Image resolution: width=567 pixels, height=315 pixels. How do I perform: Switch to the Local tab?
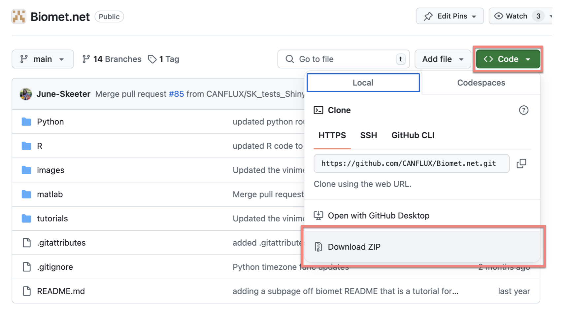click(x=363, y=83)
